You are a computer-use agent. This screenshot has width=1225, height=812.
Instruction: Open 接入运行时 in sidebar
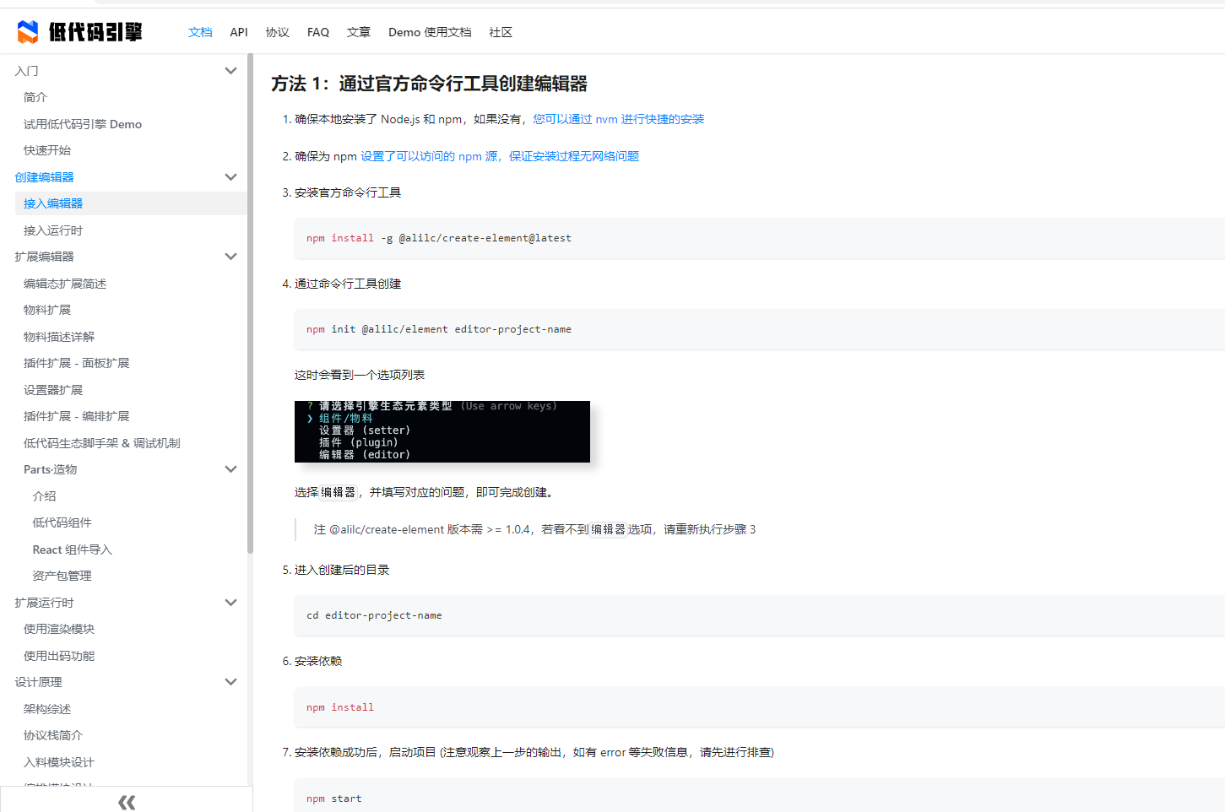[53, 230]
